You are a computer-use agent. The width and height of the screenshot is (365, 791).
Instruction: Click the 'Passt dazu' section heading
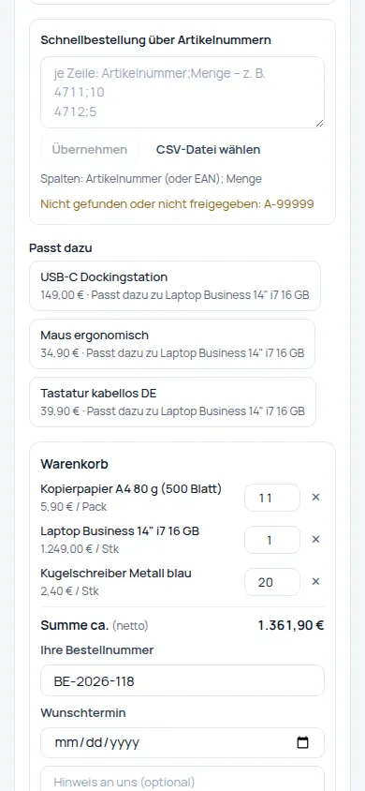pos(61,248)
